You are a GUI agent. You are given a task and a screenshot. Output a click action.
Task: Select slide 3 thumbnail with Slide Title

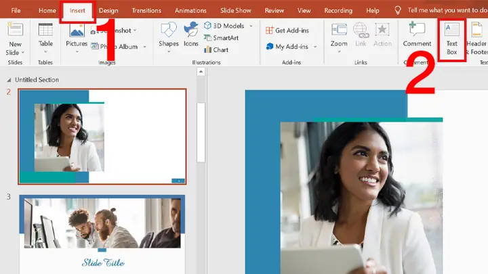pyautogui.click(x=102, y=234)
